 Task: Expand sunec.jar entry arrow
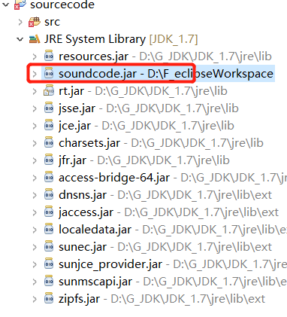tap(35, 247)
